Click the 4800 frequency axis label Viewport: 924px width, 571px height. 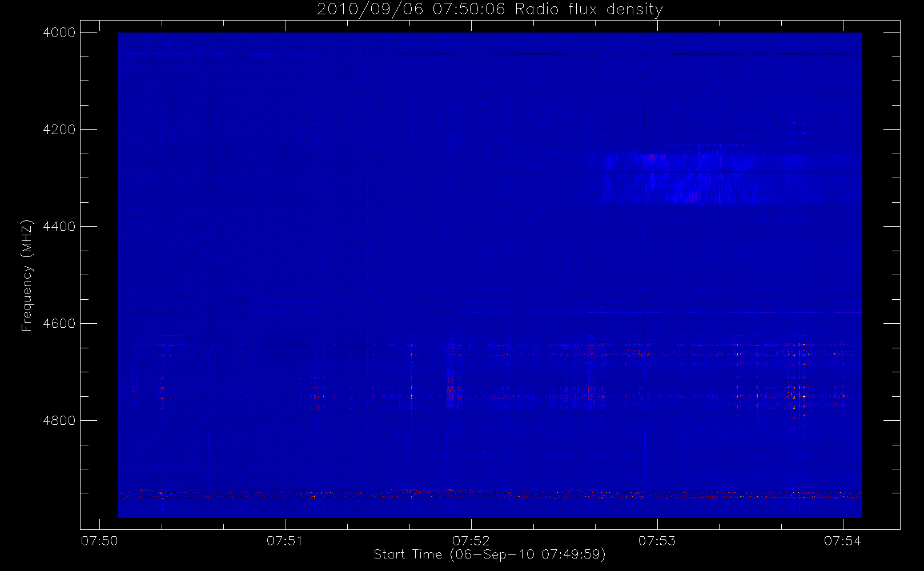tap(59, 421)
